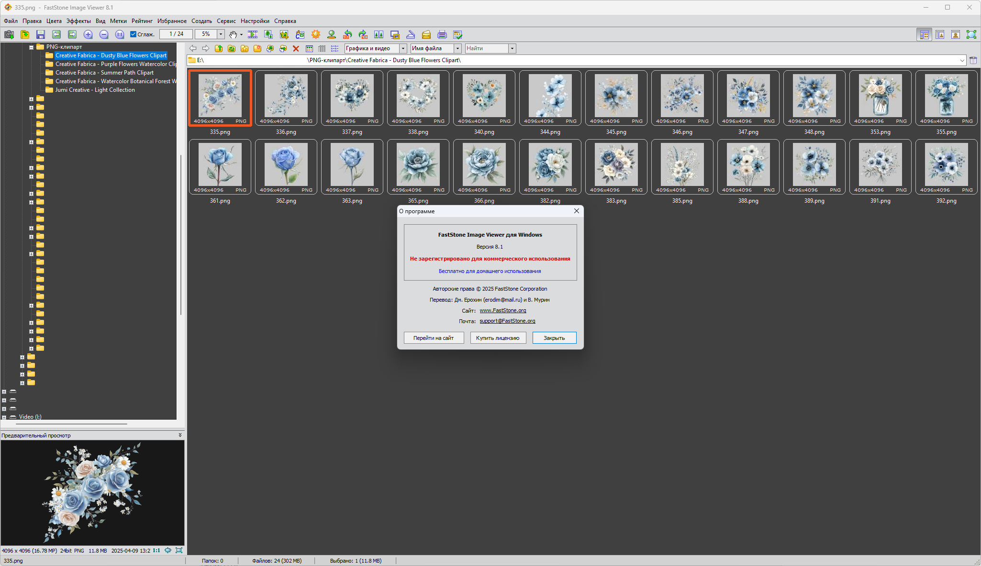The width and height of the screenshot is (981, 566).
Task: Click the Zoom In toolbar icon
Action: 88,34
